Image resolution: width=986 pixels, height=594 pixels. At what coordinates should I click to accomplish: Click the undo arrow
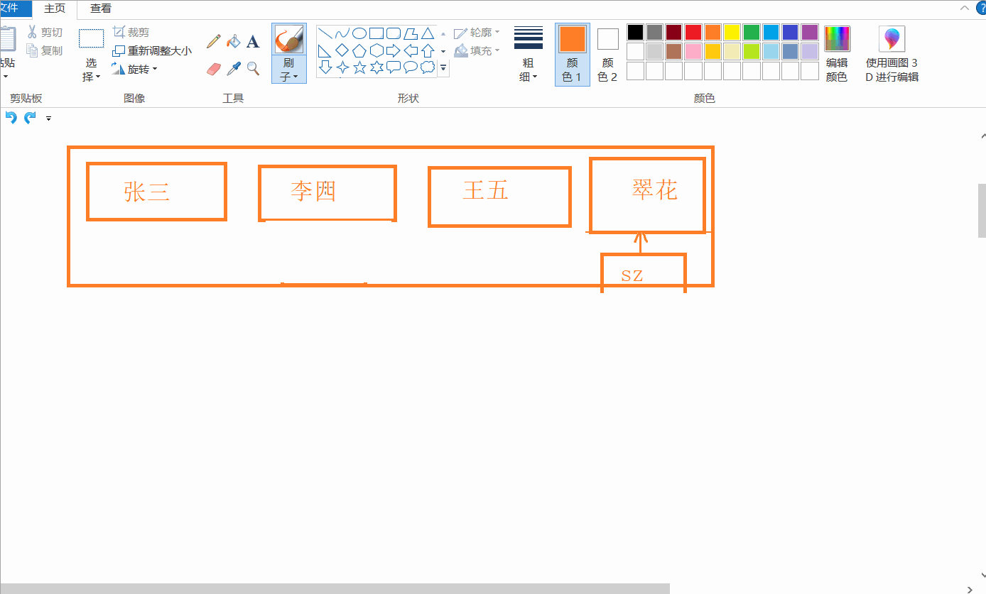tap(11, 117)
